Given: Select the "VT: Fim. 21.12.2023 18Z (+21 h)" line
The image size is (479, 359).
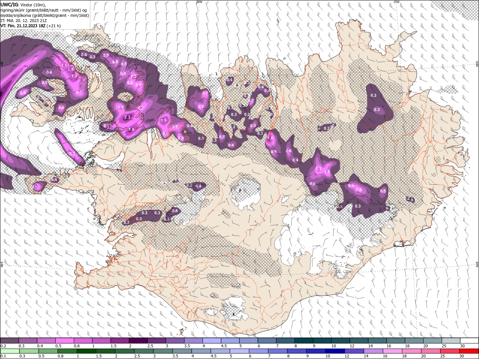Looking at the screenshot, I should [31, 26].
